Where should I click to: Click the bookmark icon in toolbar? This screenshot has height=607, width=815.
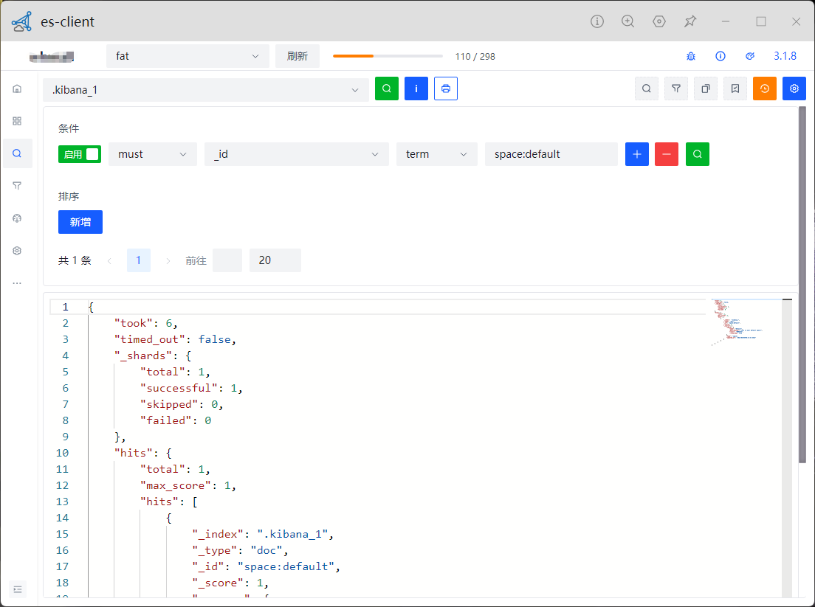click(735, 89)
